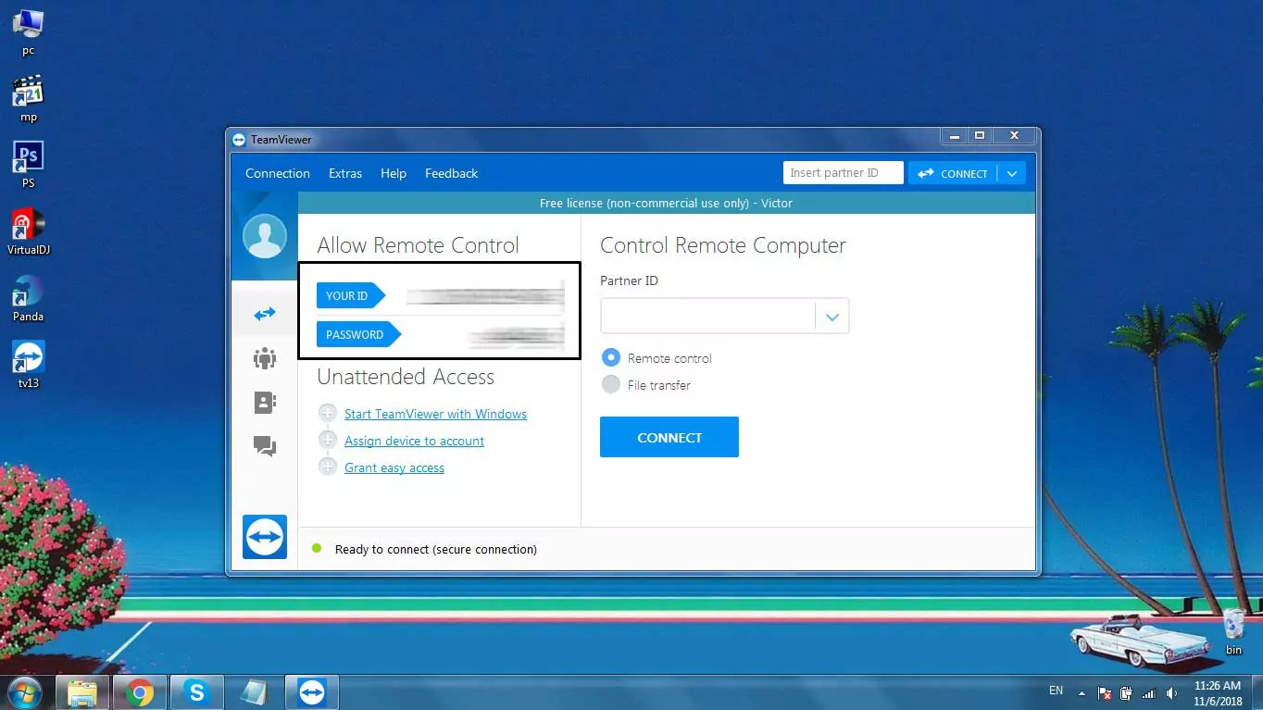
Task: Click the network signal tray icon
Action: pos(1149,693)
